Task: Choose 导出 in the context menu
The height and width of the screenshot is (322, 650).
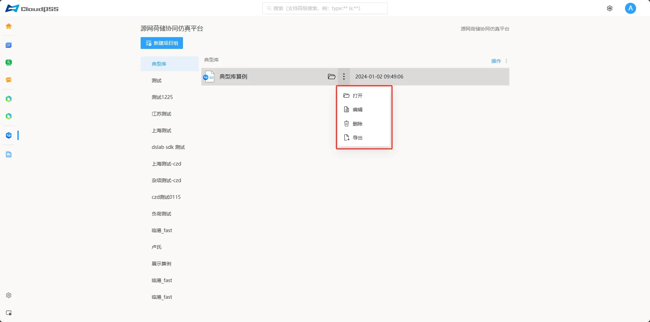Action: [x=357, y=138]
